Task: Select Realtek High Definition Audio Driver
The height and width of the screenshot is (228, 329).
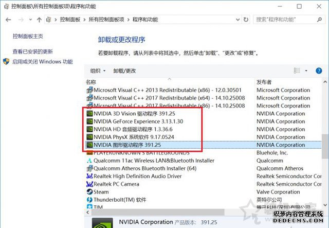Action: click(x=138, y=176)
